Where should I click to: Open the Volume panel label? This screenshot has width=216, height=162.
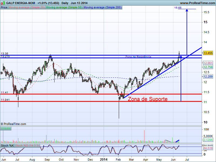[x=6, y=129]
